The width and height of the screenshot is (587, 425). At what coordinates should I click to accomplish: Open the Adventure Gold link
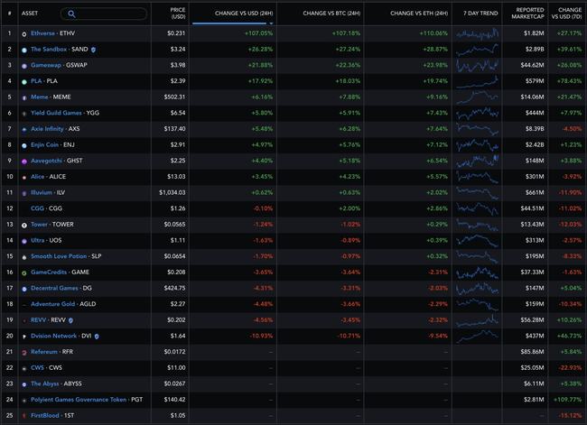click(x=52, y=304)
